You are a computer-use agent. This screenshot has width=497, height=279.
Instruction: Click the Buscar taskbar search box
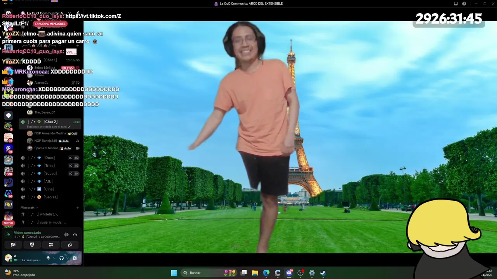210,273
